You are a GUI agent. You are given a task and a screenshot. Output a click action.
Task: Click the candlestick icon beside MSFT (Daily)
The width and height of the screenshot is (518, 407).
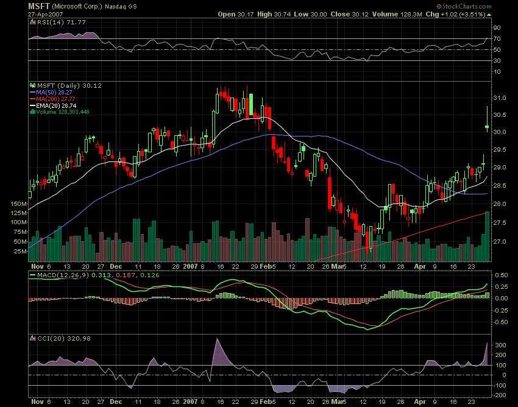33,85
